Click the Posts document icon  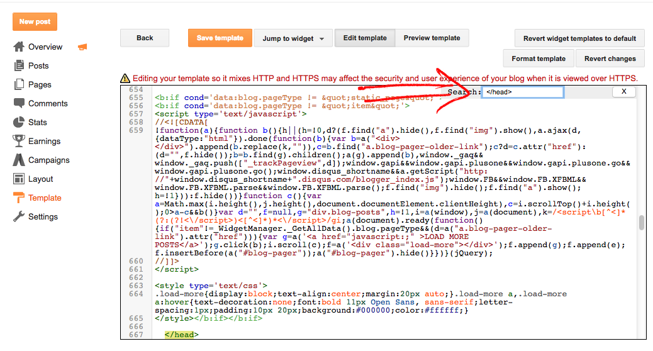tap(19, 65)
